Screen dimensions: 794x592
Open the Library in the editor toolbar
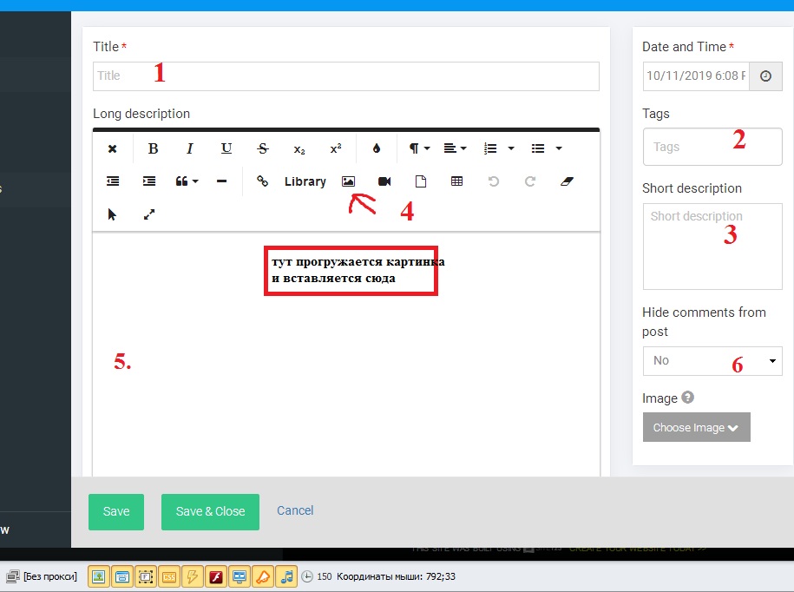(305, 181)
